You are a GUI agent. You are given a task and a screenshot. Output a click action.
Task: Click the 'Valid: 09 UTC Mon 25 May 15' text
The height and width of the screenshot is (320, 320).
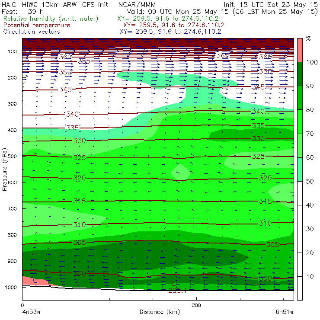click(178, 12)
